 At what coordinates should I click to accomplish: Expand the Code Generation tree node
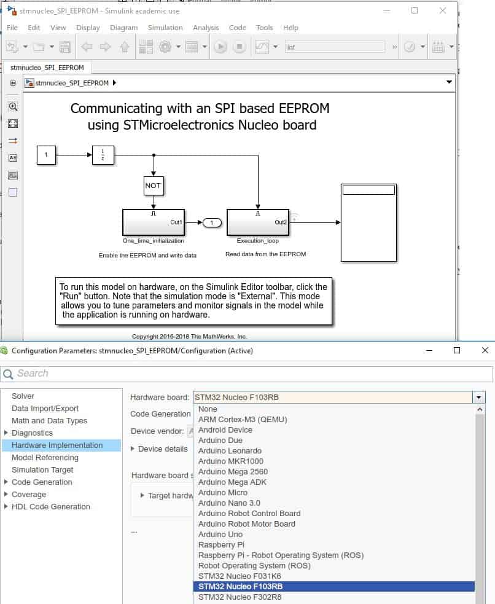(6, 482)
